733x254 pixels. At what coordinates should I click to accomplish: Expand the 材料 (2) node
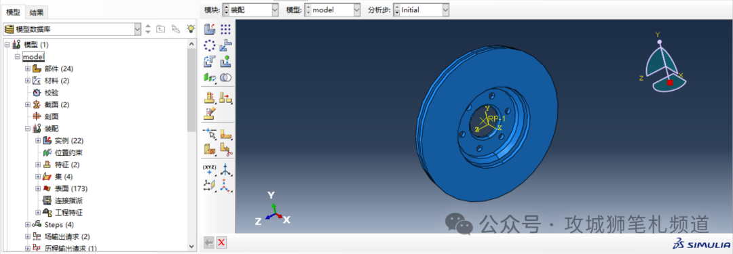pos(28,81)
